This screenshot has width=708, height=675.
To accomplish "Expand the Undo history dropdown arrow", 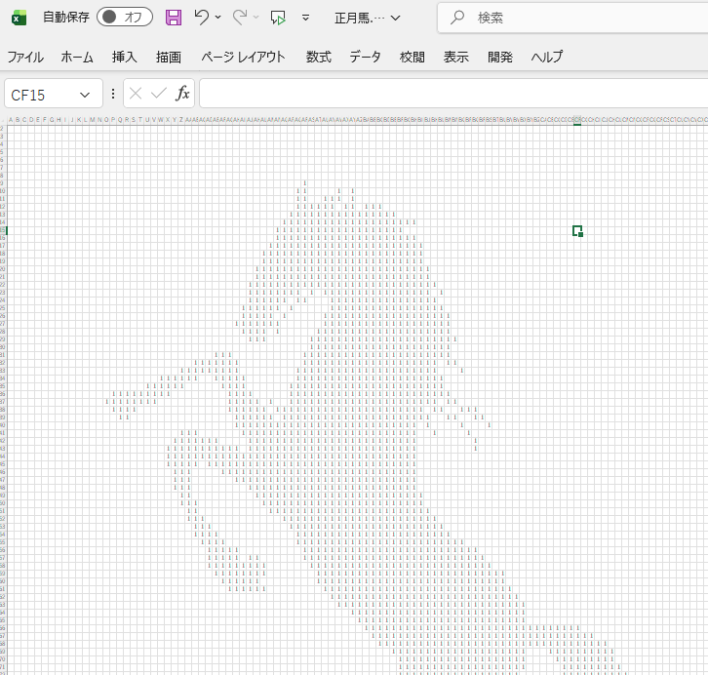I will (x=218, y=18).
